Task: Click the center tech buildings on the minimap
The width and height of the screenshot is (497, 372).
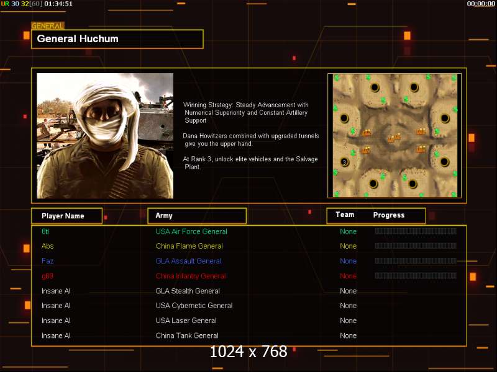Action: point(394,138)
